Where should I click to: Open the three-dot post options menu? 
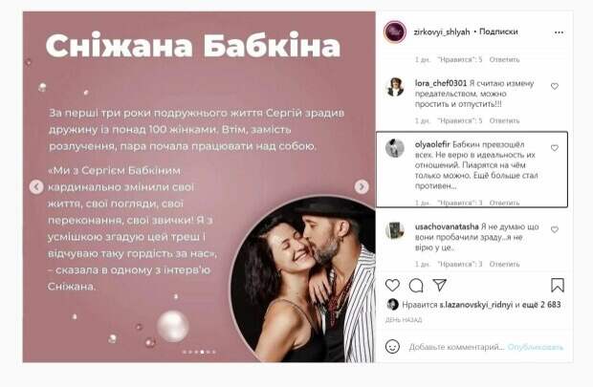pos(559,32)
